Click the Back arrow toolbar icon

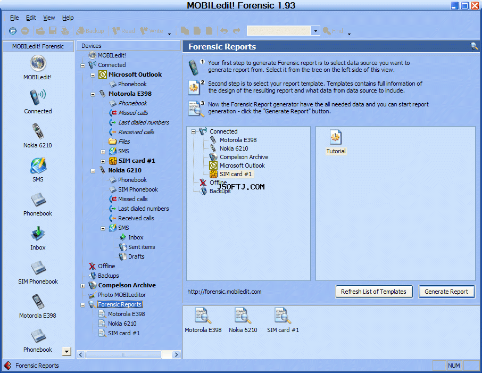point(13,31)
